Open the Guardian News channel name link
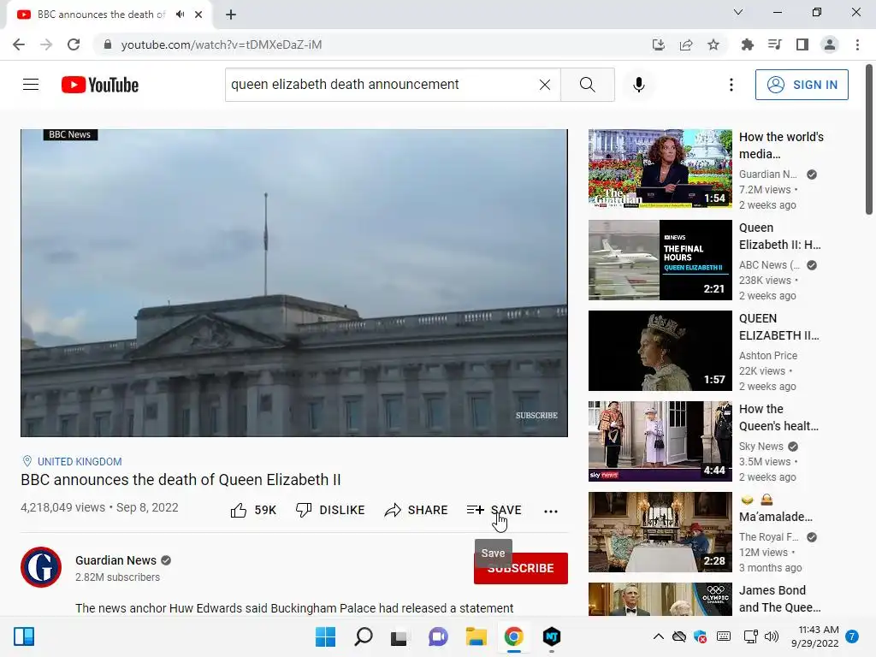The image size is (876, 657). coord(115,560)
